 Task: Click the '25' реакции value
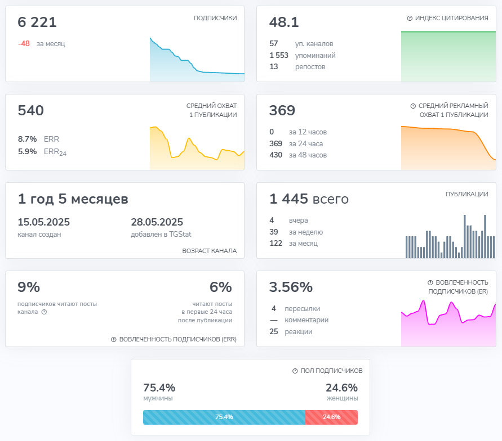coord(274,331)
